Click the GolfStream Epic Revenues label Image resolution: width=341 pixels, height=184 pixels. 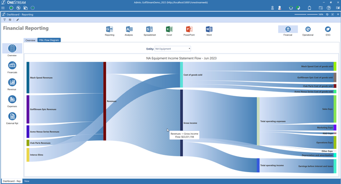click(x=43, y=109)
